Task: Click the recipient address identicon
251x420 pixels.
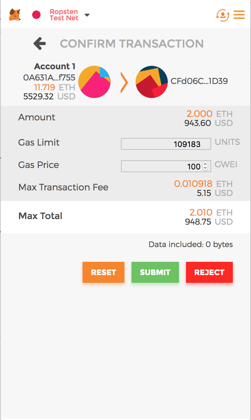Action: tap(151, 82)
